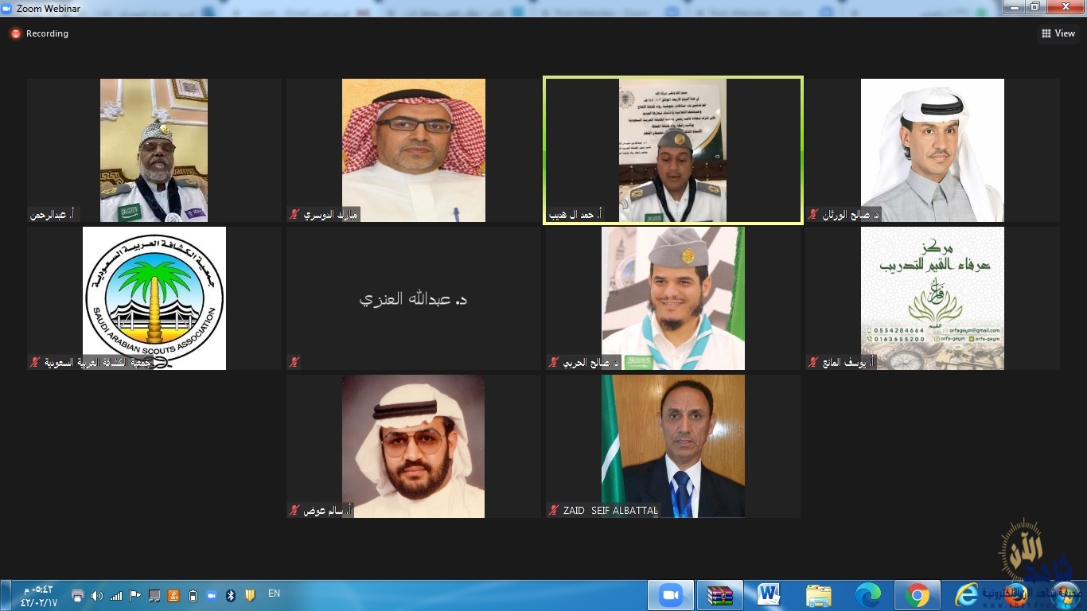
Task: Click the red Recording indicator
Action: point(15,33)
